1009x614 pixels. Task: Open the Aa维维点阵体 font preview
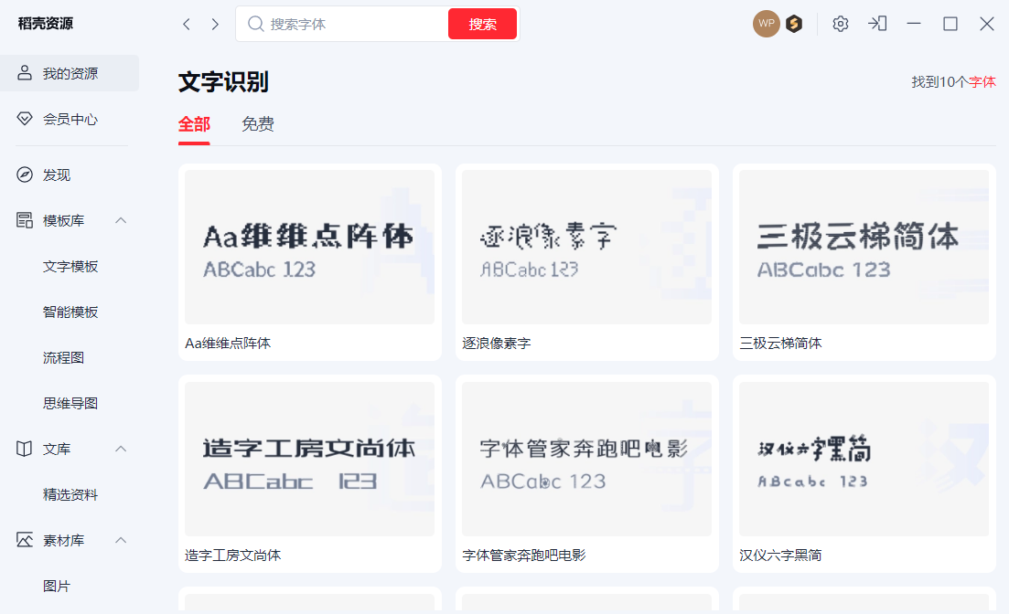tap(309, 247)
